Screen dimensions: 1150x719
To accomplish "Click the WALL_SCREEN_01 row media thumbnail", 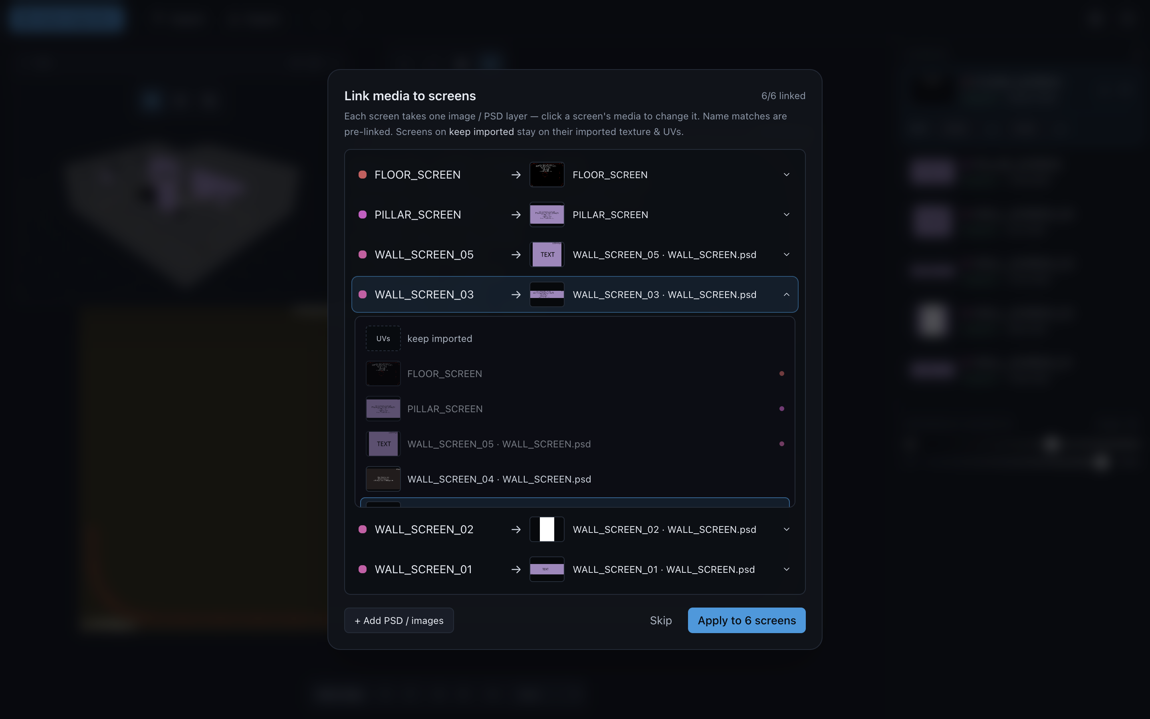I will (547, 569).
